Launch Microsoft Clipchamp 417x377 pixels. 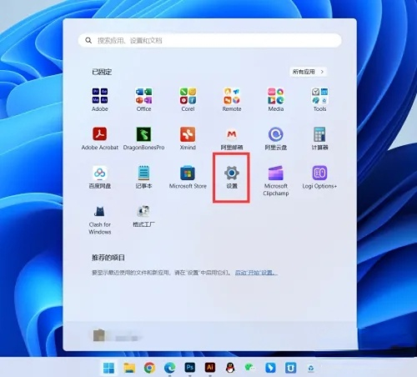click(x=276, y=181)
